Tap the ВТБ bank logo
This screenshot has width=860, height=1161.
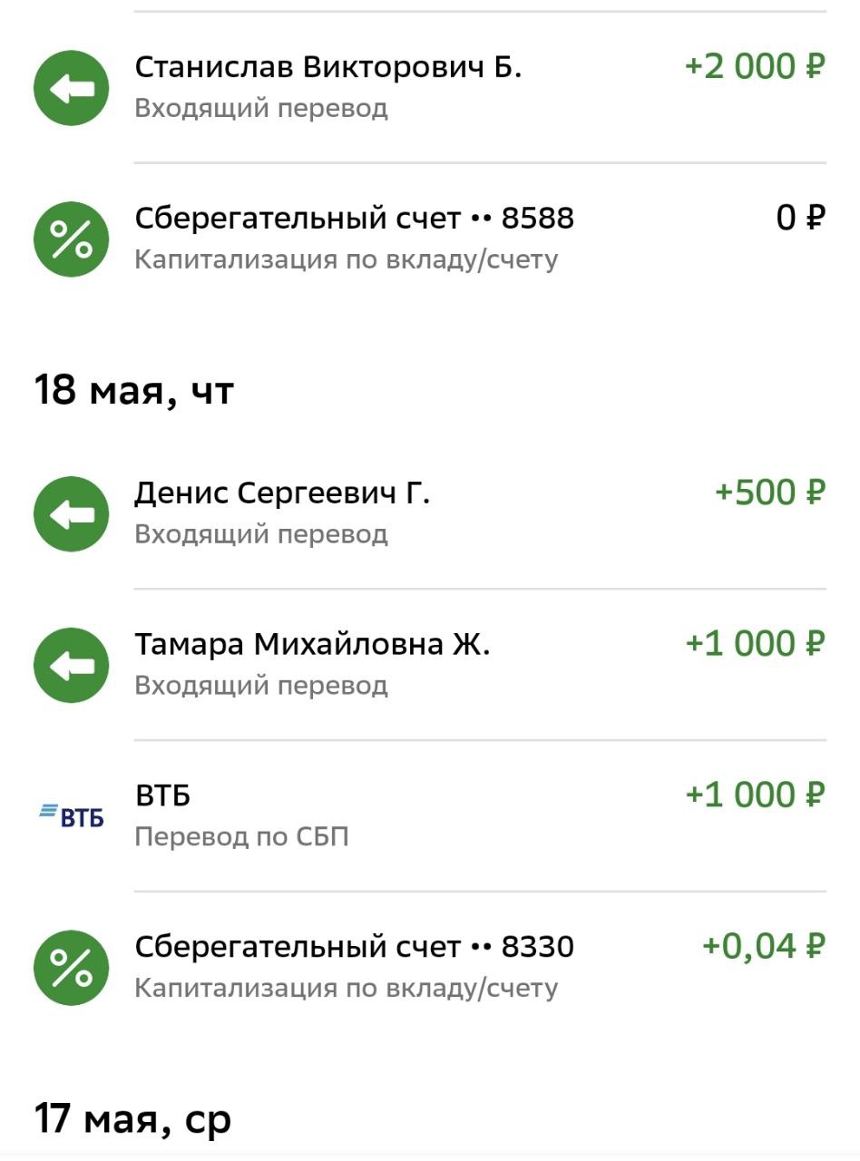point(71,815)
